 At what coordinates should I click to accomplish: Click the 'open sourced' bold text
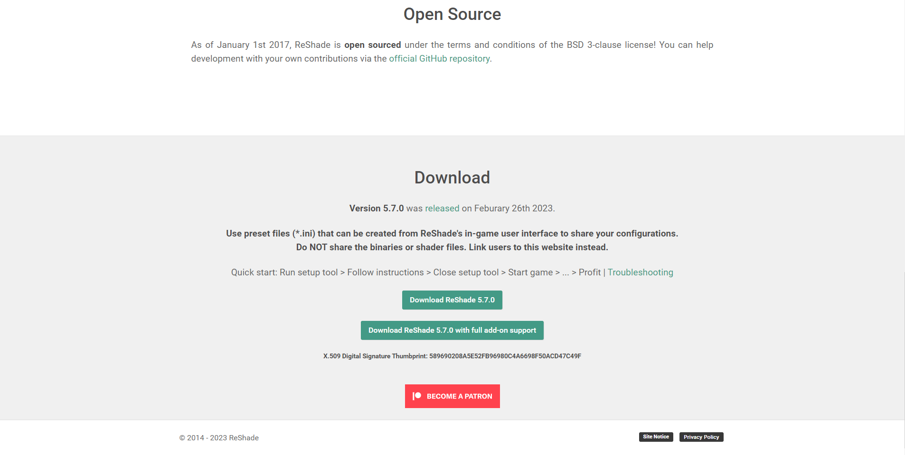click(x=373, y=45)
